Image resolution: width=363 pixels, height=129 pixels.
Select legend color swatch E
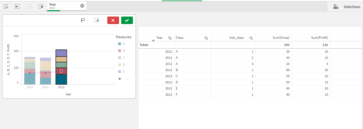click(x=120, y=72)
